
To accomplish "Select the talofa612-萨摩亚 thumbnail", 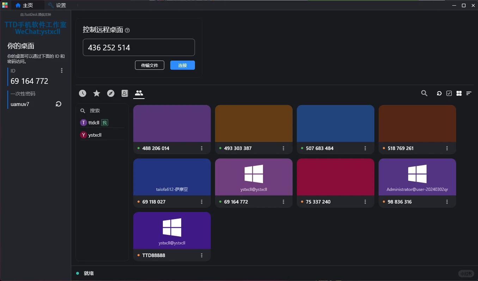I will click(172, 177).
